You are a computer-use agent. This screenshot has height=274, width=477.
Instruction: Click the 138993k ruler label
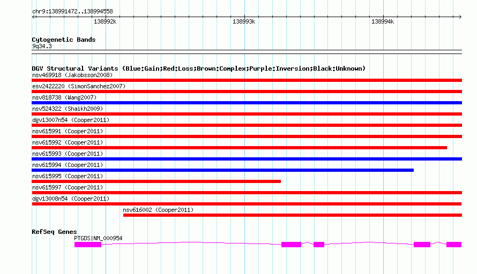tap(244, 21)
